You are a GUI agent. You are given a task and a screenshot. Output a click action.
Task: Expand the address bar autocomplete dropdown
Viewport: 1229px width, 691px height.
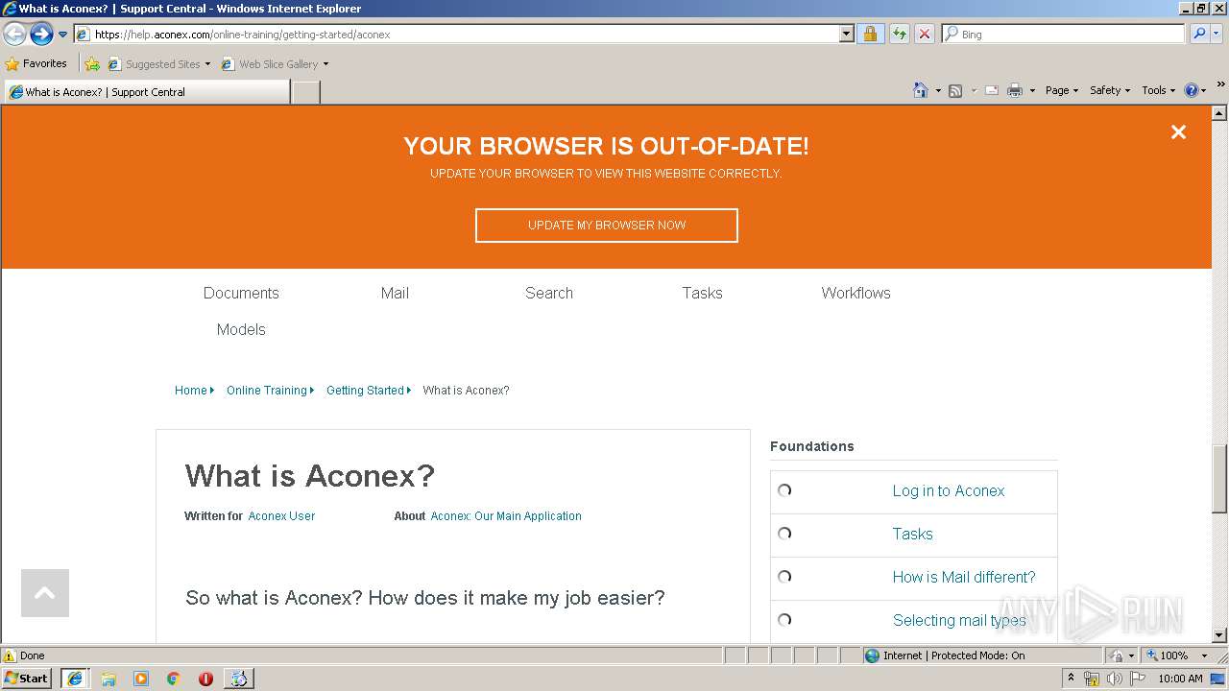846,35
